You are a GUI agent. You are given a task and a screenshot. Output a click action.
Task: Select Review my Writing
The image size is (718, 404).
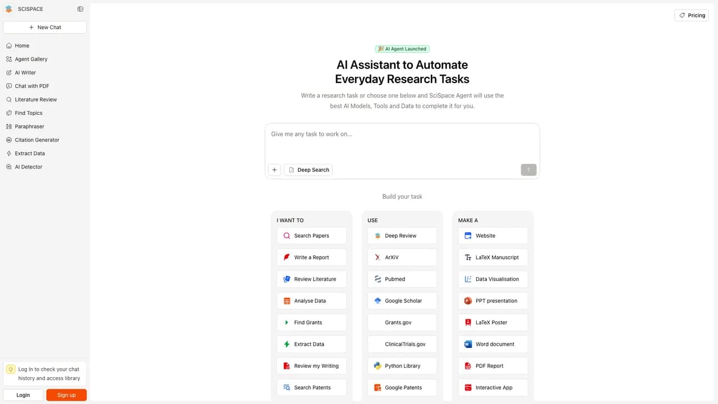point(311,366)
